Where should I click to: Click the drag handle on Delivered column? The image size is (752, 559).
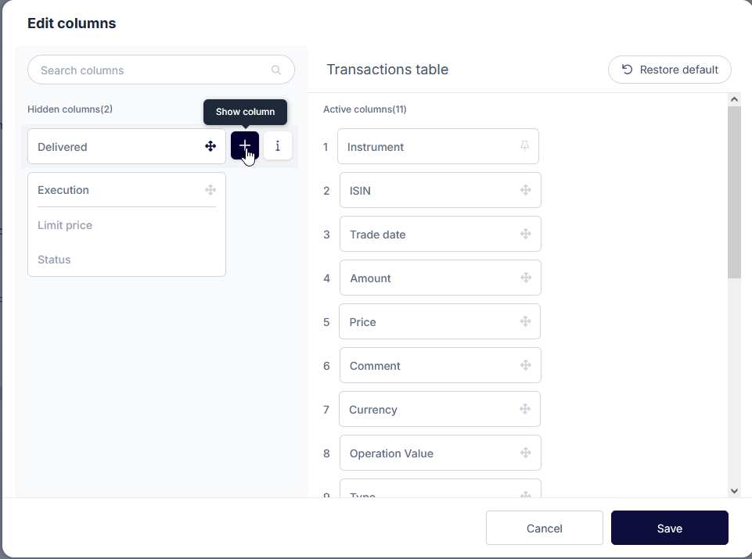pos(210,146)
